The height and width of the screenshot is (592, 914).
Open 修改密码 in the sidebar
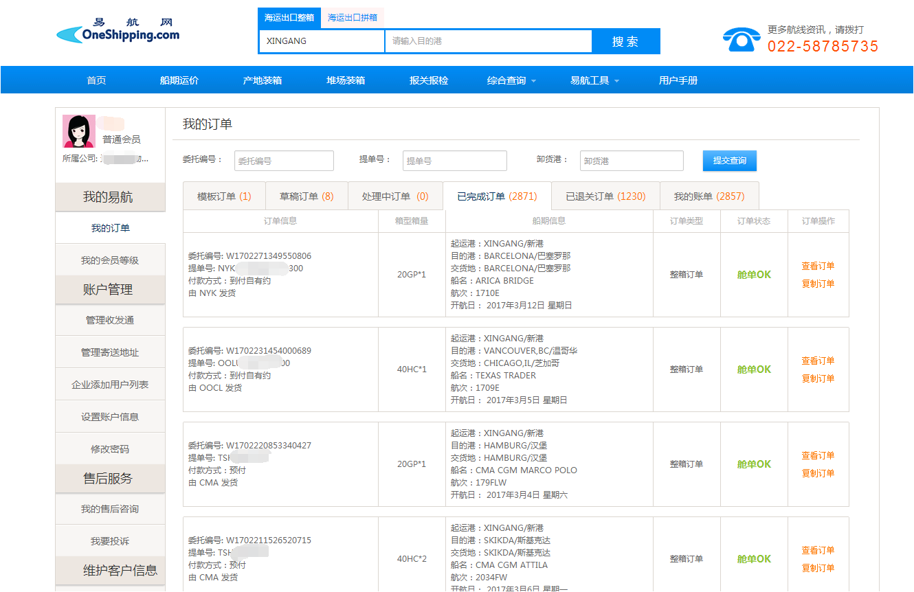[x=110, y=449]
